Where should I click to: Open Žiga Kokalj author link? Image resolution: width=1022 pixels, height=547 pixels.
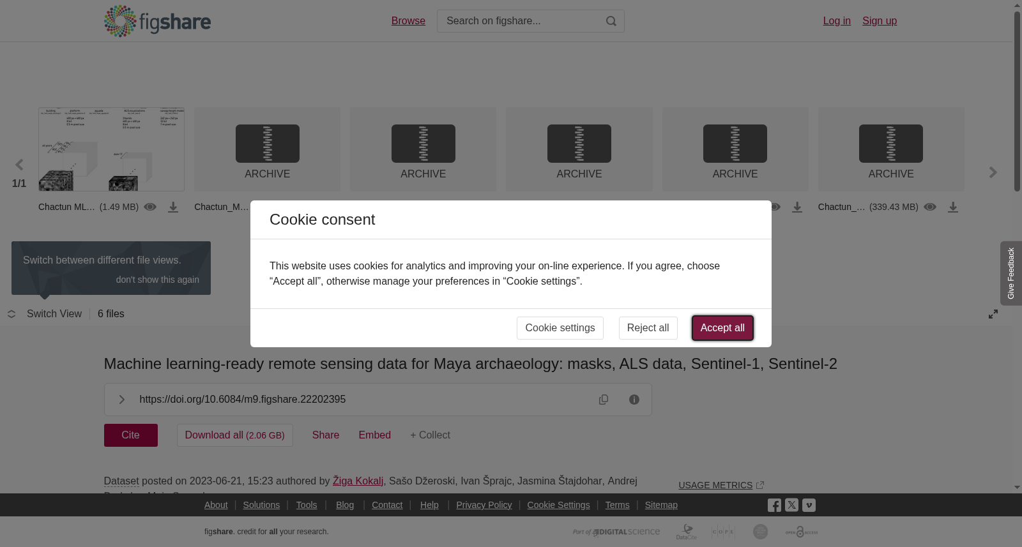pyautogui.click(x=358, y=481)
